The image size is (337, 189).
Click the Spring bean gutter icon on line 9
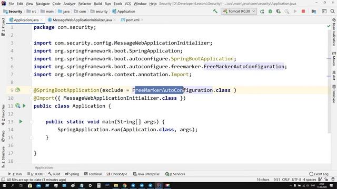17,90
